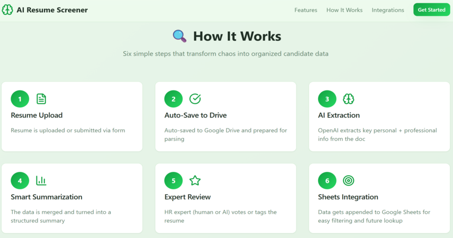Image resolution: width=453 pixels, height=238 pixels.
Task: Click the brain logo icon in header
Action: 7,10
